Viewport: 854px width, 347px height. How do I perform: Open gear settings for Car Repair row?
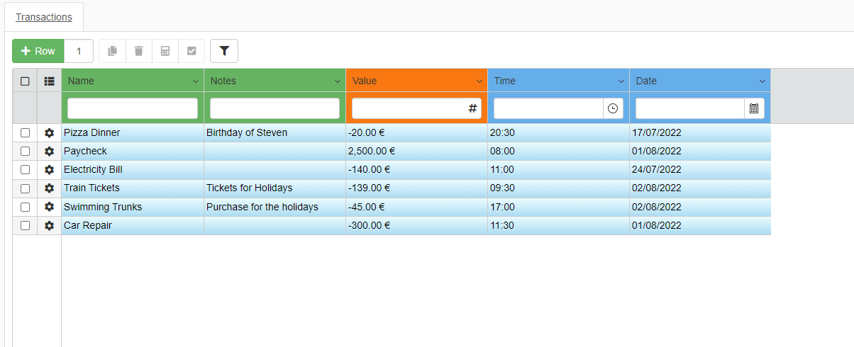tap(49, 226)
